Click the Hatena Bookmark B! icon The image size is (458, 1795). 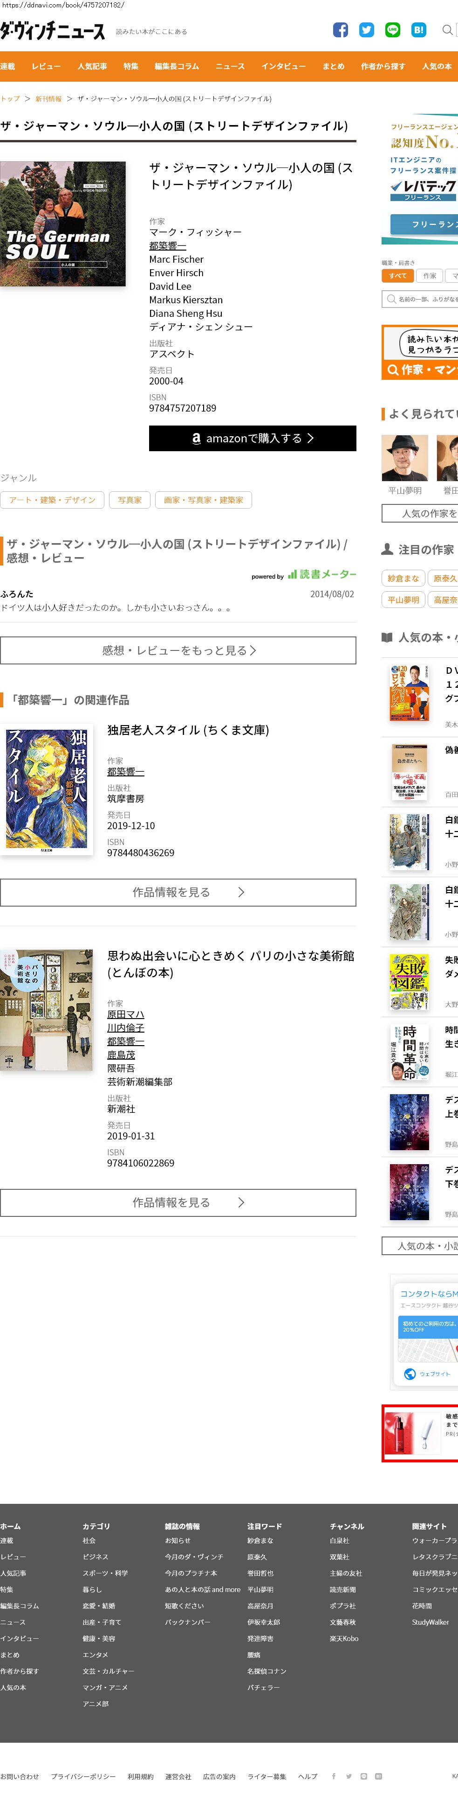click(x=418, y=30)
